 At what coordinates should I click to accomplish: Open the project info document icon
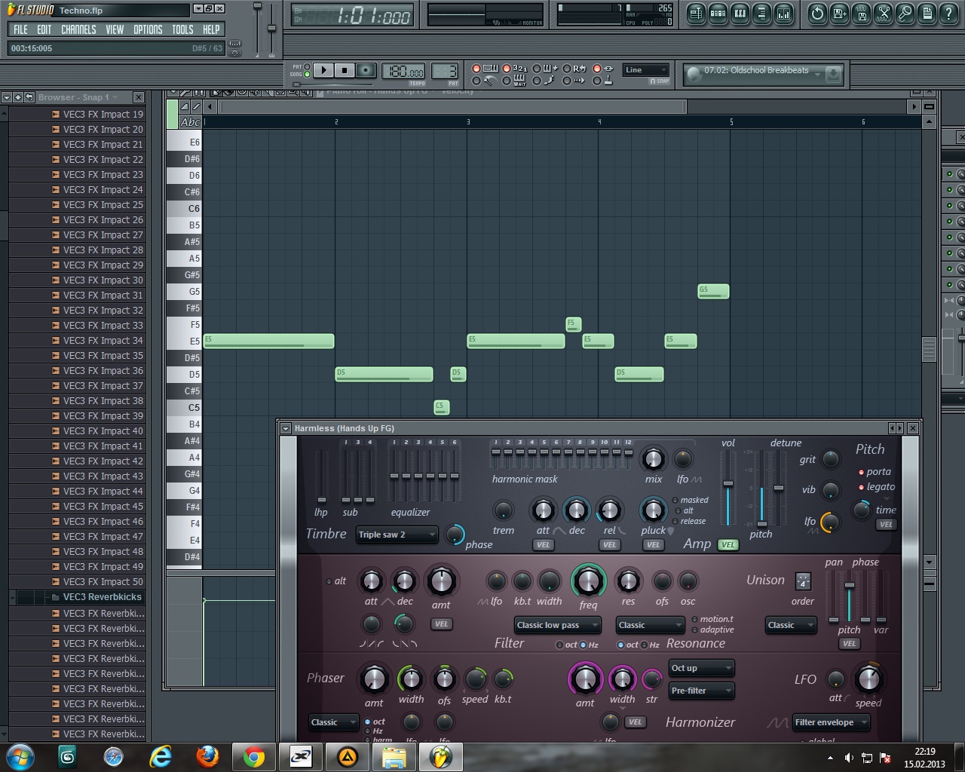pyautogui.click(x=927, y=13)
